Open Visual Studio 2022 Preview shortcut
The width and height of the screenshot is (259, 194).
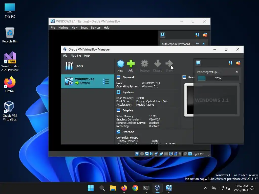(10, 62)
